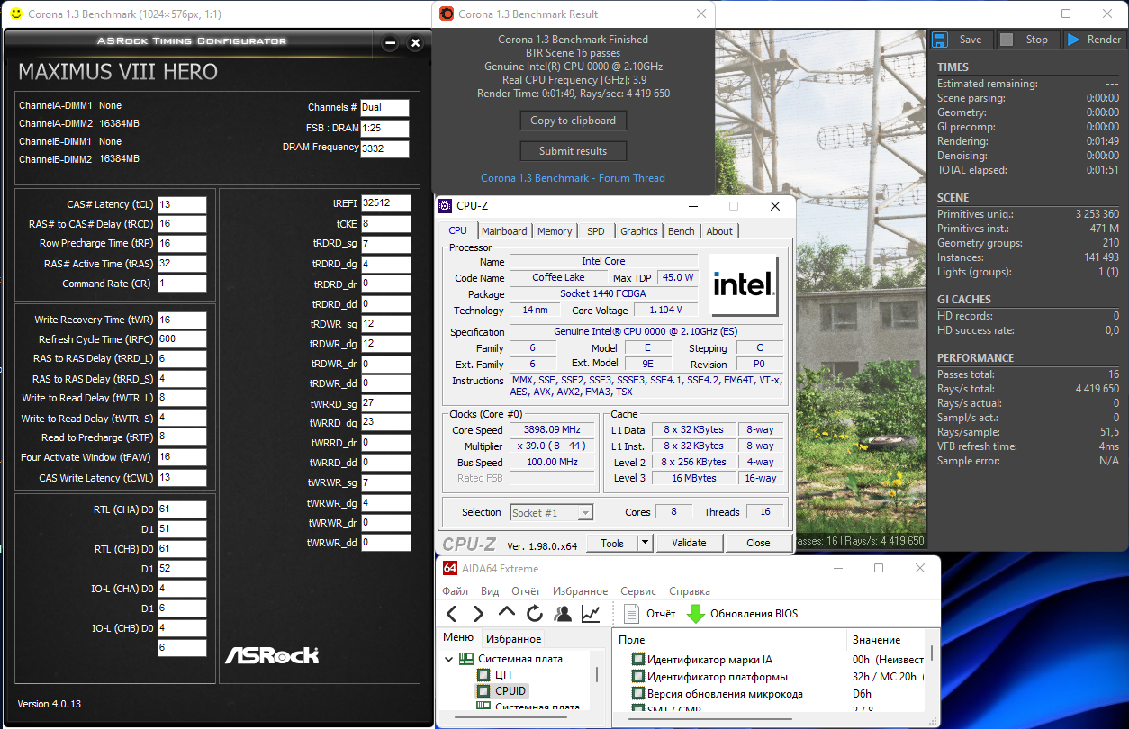Image resolution: width=1129 pixels, height=729 pixels.
Task: Click the AIDA64 back navigation arrow
Action: pos(452,614)
